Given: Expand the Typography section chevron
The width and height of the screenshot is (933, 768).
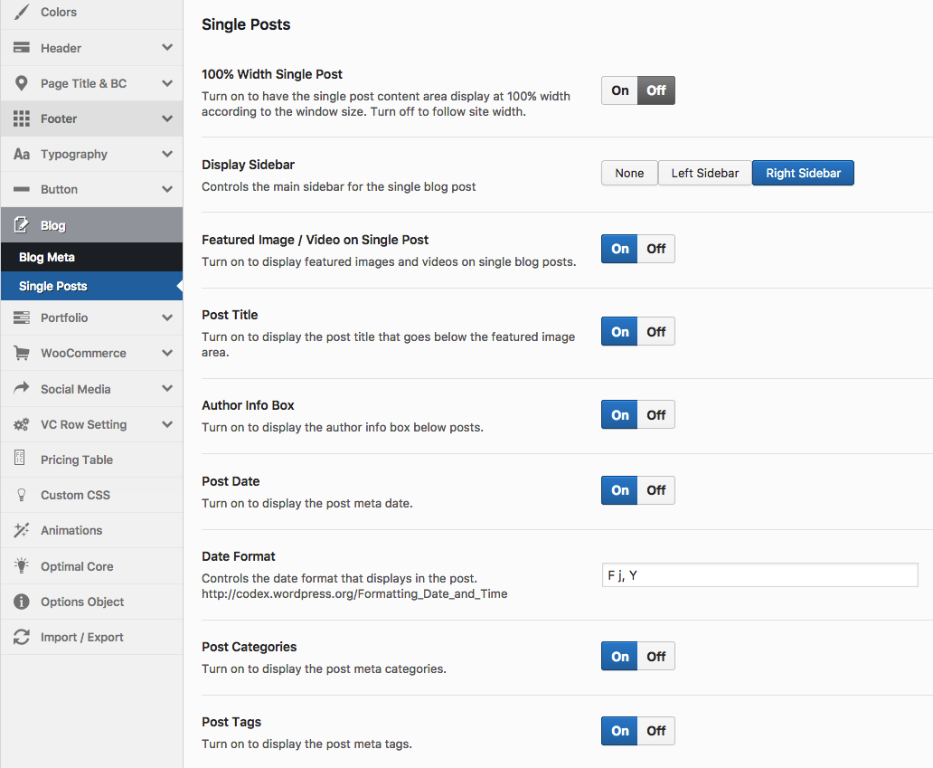Looking at the screenshot, I should (x=167, y=154).
